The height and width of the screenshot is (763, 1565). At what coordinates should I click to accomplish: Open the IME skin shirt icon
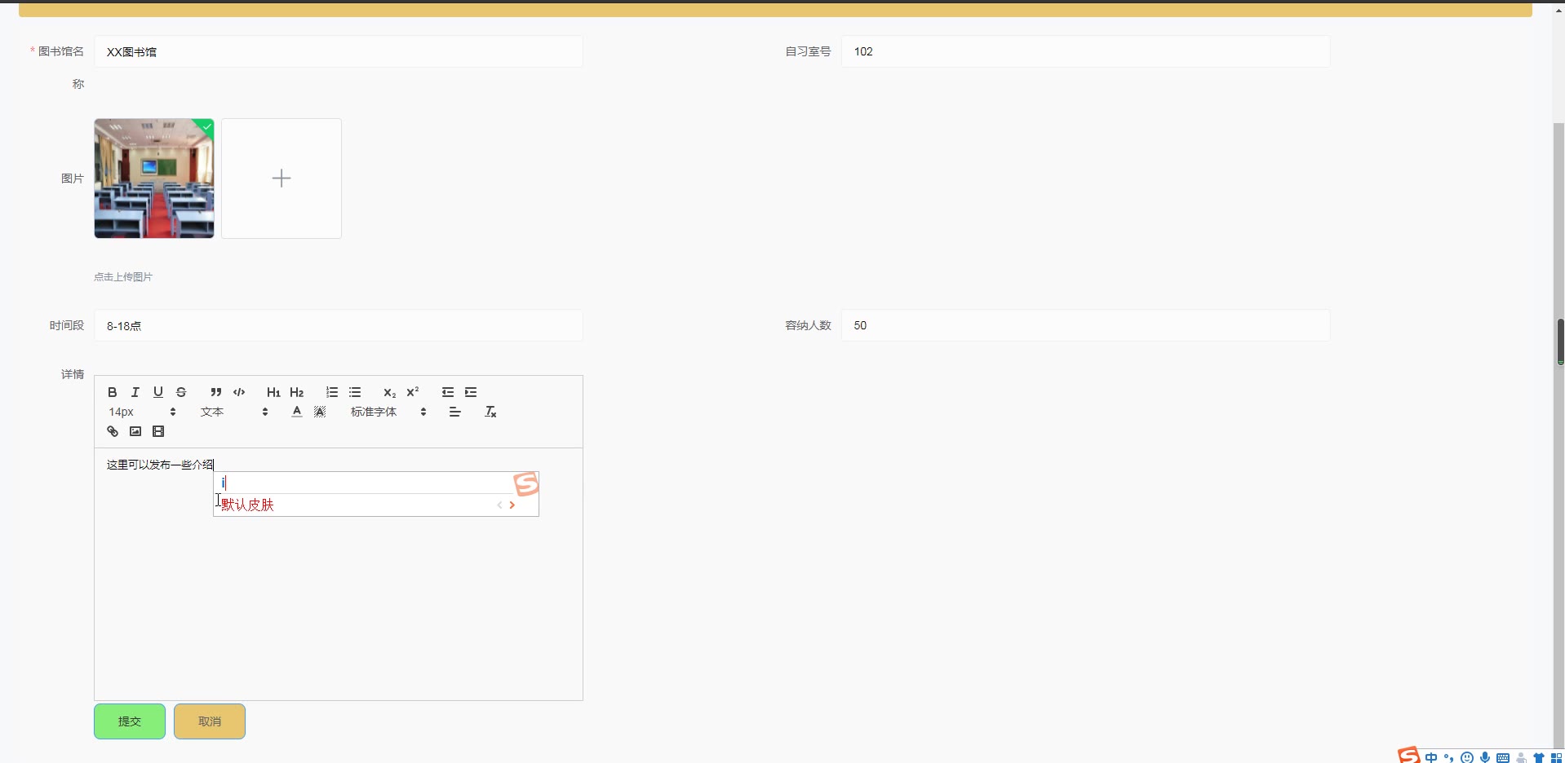[1539, 757]
